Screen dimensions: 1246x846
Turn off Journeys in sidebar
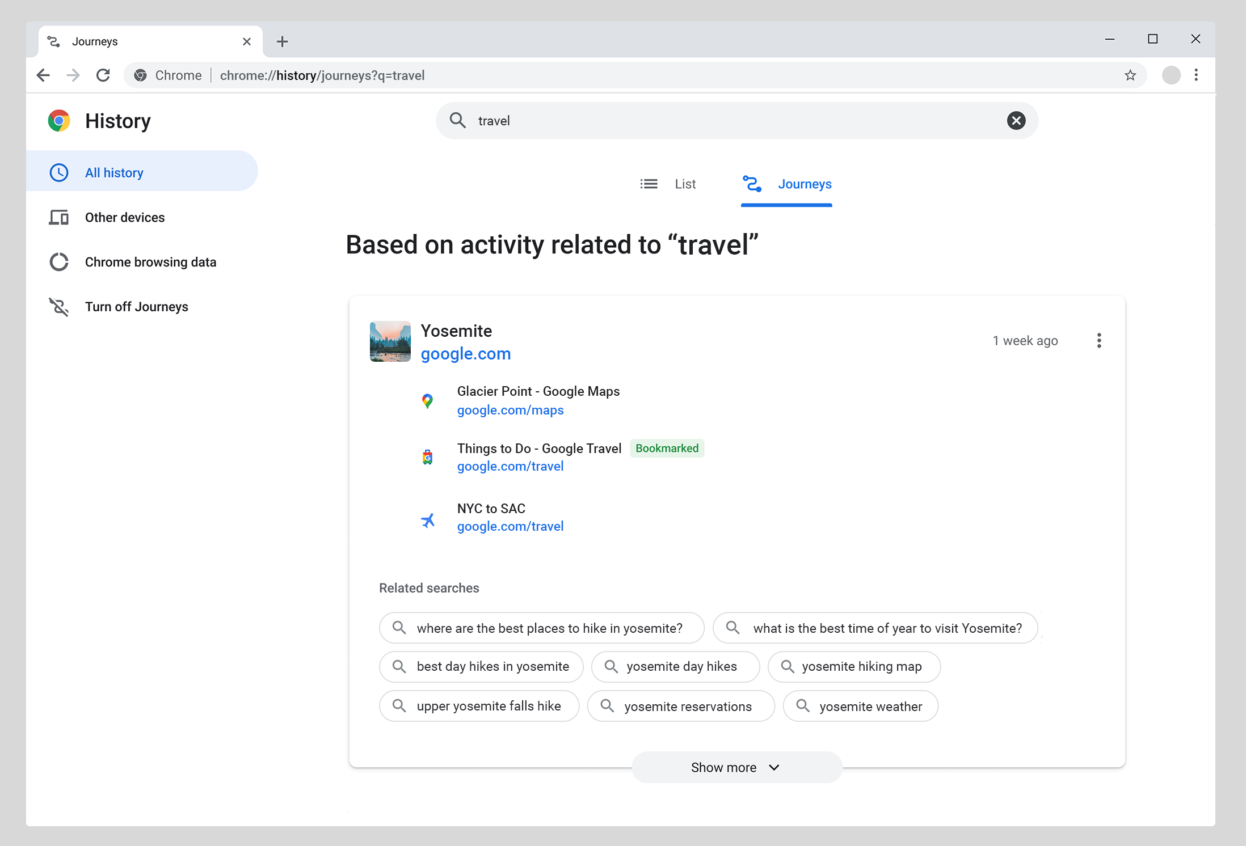[136, 307]
